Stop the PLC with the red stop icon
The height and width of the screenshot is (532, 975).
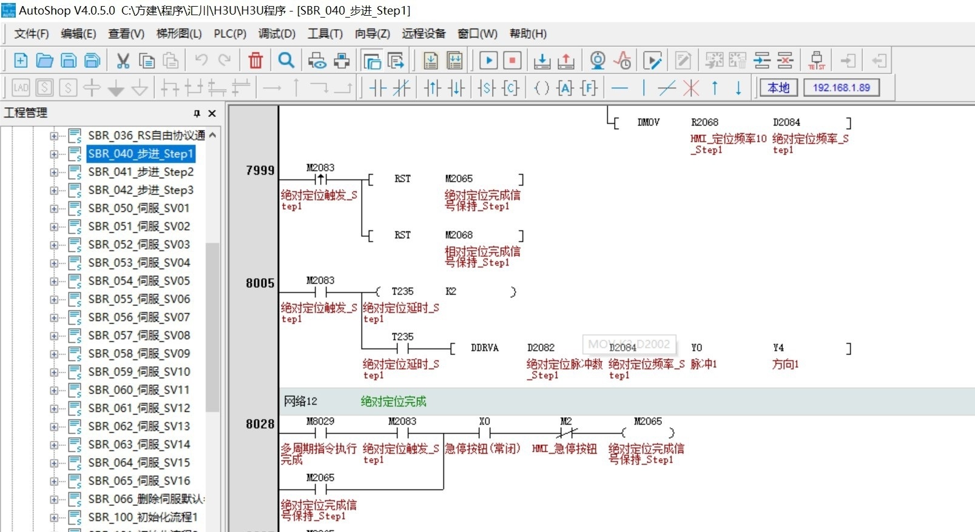513,60
